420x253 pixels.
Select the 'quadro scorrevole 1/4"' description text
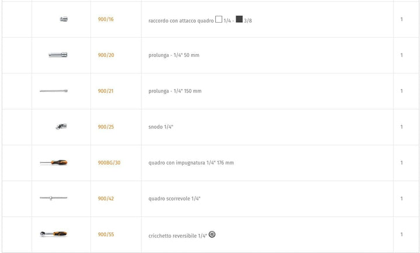click(x=174, y=198)
